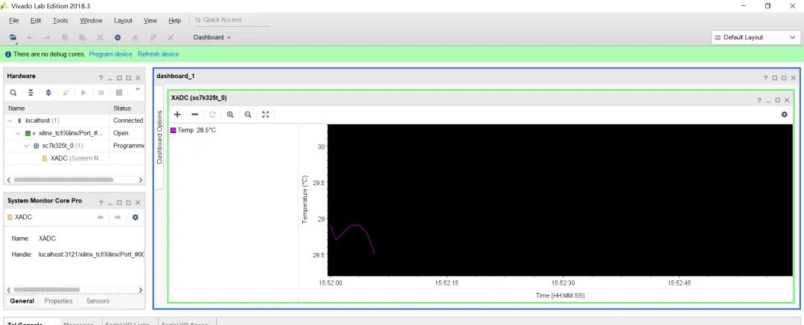Search in the Hardware panel
This screenshot has height=325, width=804.
coord(13,93)
